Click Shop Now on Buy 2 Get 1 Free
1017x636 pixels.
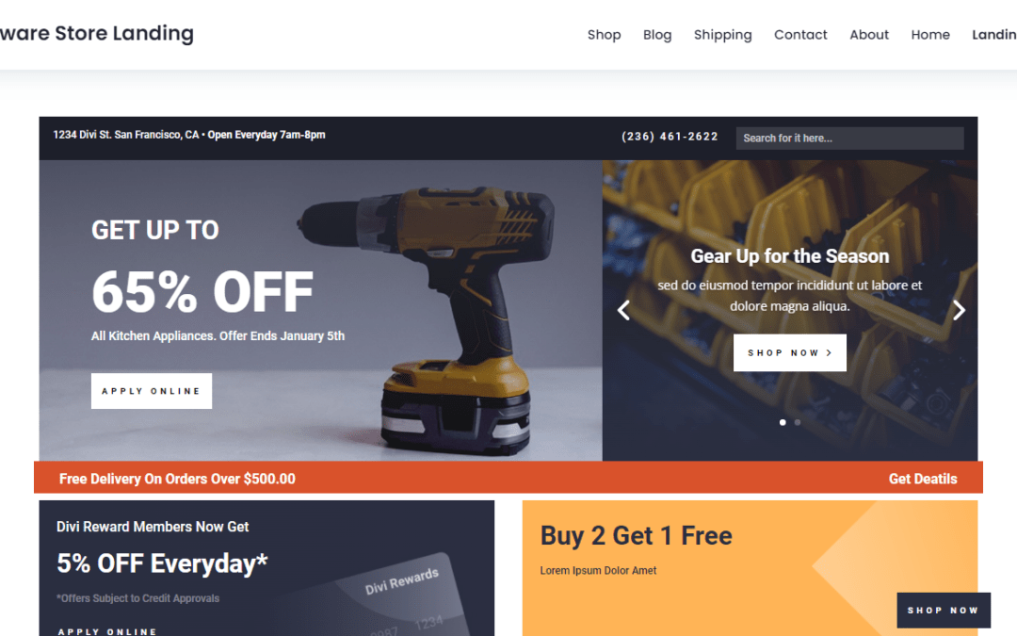(943, 610)
